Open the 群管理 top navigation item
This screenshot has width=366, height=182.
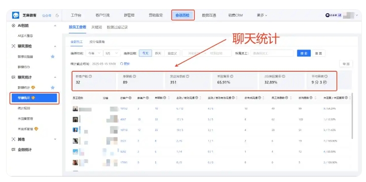(129, 15)
